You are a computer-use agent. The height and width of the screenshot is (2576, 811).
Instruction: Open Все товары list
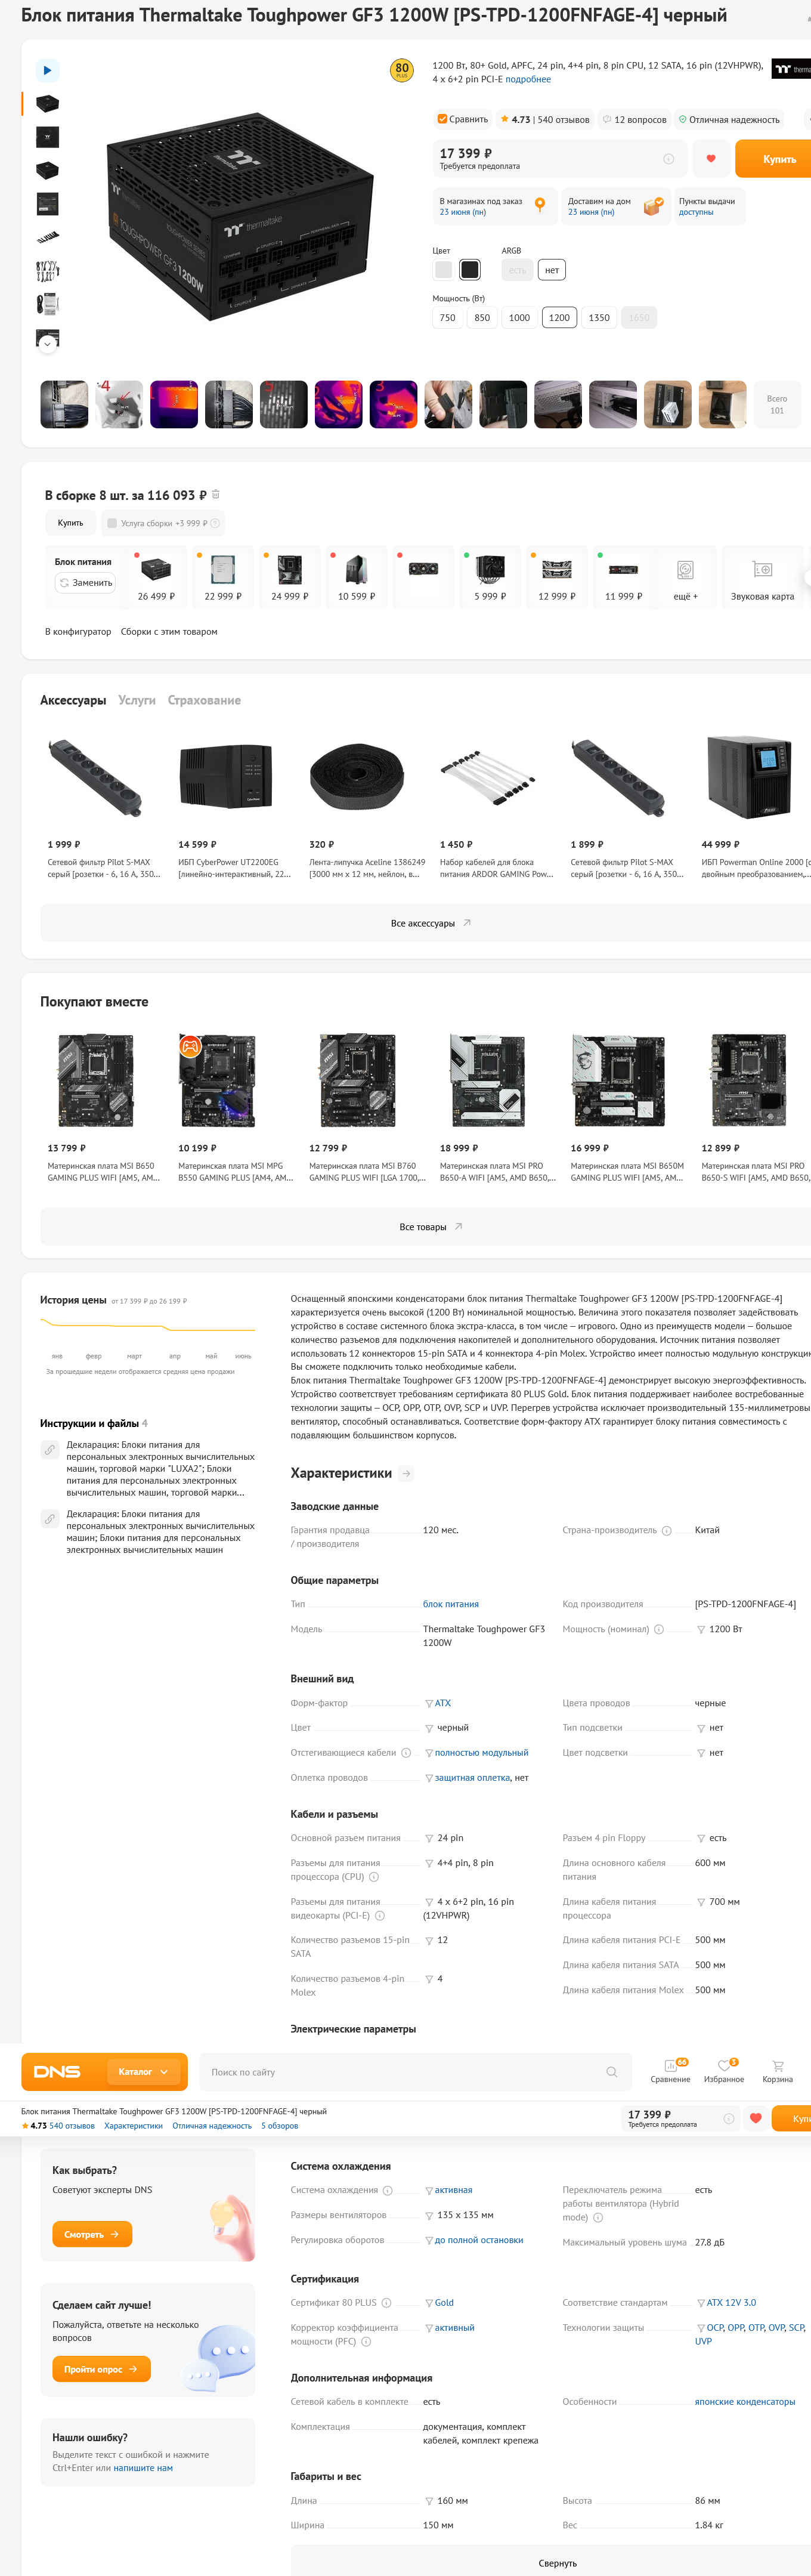click(x=431, y=1227)
